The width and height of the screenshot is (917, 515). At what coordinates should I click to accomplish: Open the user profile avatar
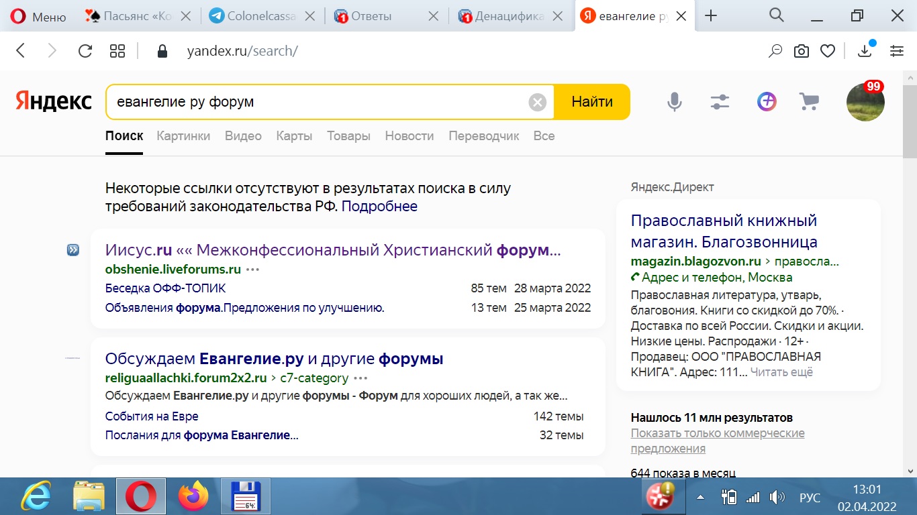865,102
